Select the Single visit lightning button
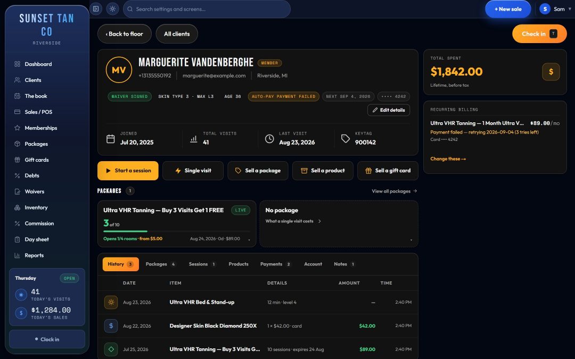 coord(193,171)
